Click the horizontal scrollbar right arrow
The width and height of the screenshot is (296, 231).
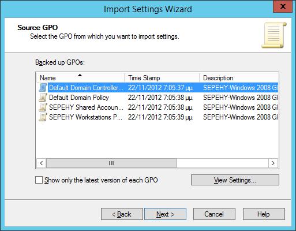pyautogui.click(x=273, y=163)
